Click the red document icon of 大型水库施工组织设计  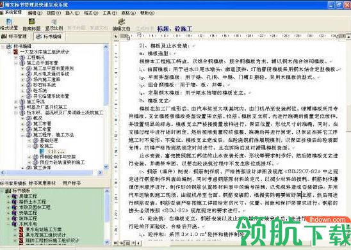click(15, 52)
